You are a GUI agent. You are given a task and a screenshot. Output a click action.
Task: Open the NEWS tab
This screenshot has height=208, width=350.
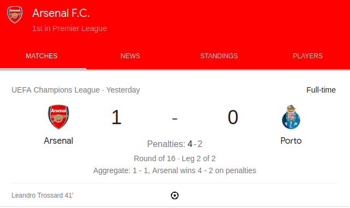tap(130, 56)
